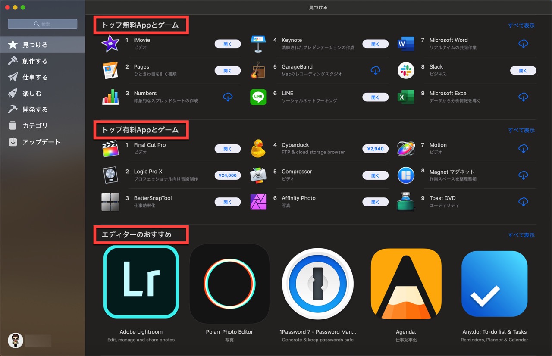
Task: Download GarageBand via the cloud icon
Action: click(x=376, y=70)
